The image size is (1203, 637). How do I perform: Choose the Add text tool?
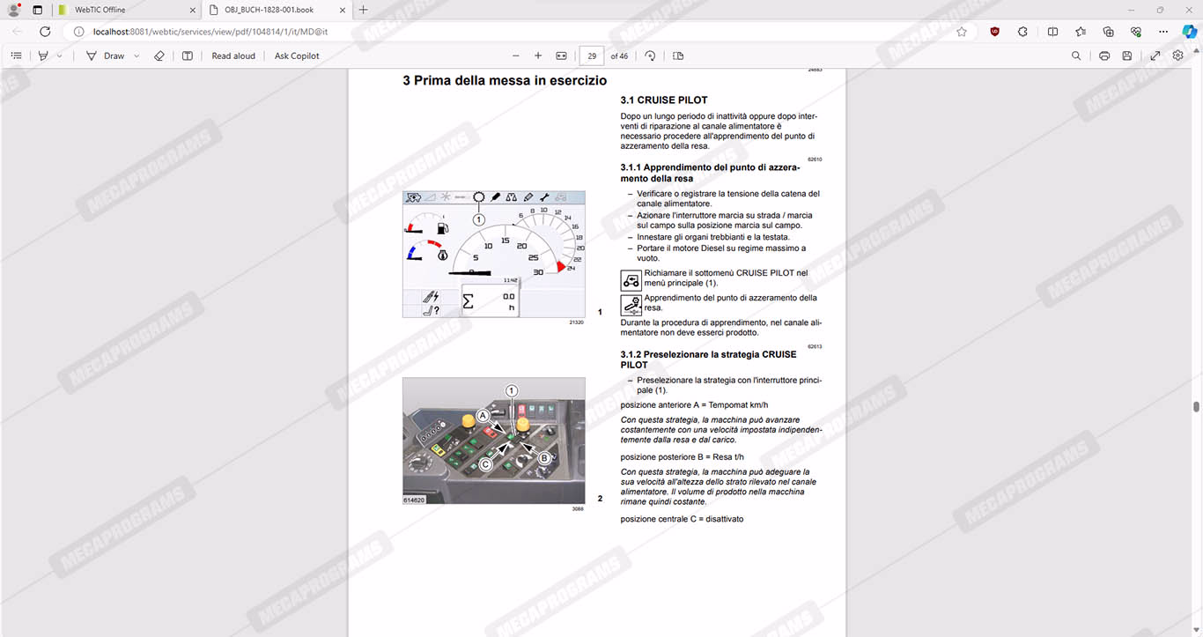point(188,56)
